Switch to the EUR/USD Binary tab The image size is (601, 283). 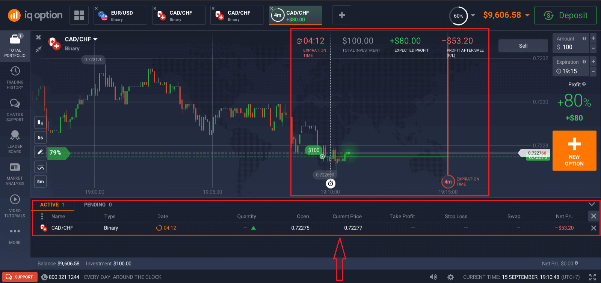click(120, 15)
